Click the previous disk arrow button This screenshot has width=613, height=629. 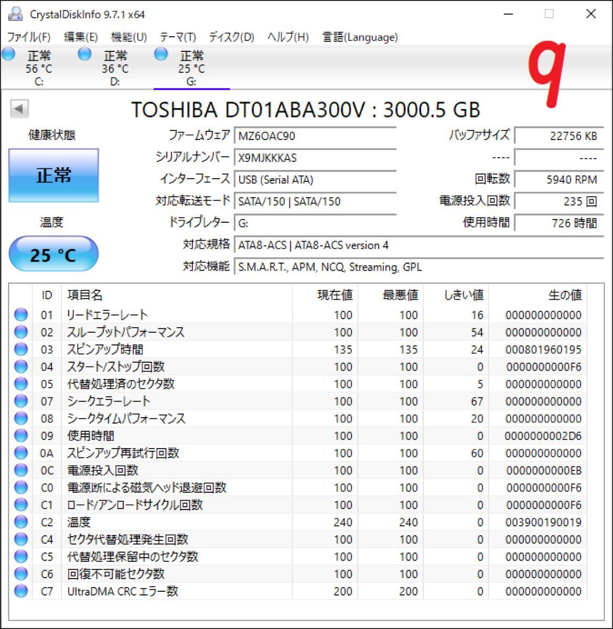click(x=19, y=109)
